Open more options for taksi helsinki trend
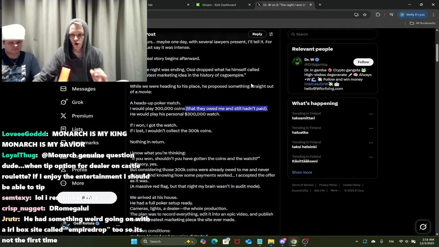The height and width of the screenshot is (247, 439). pyautogui.click(x=371, y=143)
